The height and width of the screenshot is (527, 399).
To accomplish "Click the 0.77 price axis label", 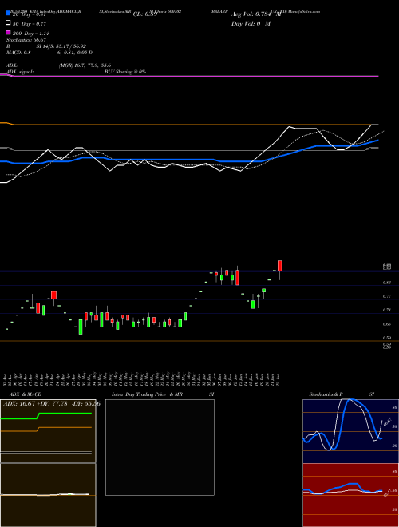I will pos(387,296).
